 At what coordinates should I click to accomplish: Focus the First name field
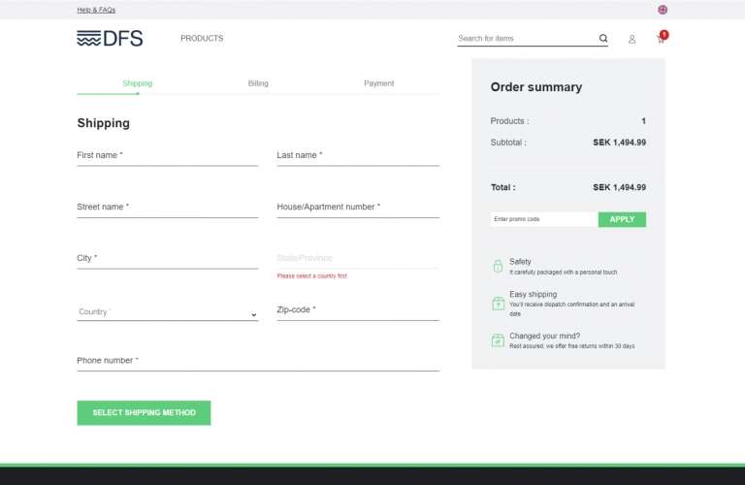[167, 156]
